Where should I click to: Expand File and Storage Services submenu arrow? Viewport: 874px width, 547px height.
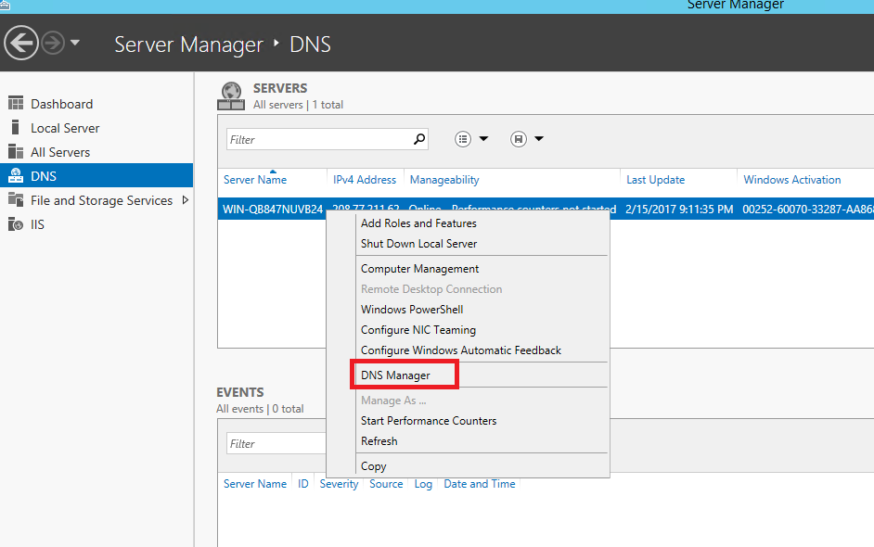186,199
